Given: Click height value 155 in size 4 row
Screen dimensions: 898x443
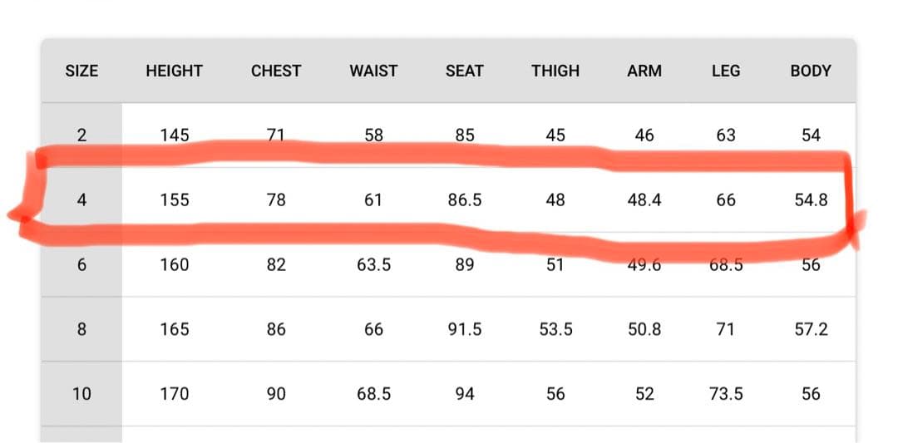Looking at the screenshot, I should [175, 199].
